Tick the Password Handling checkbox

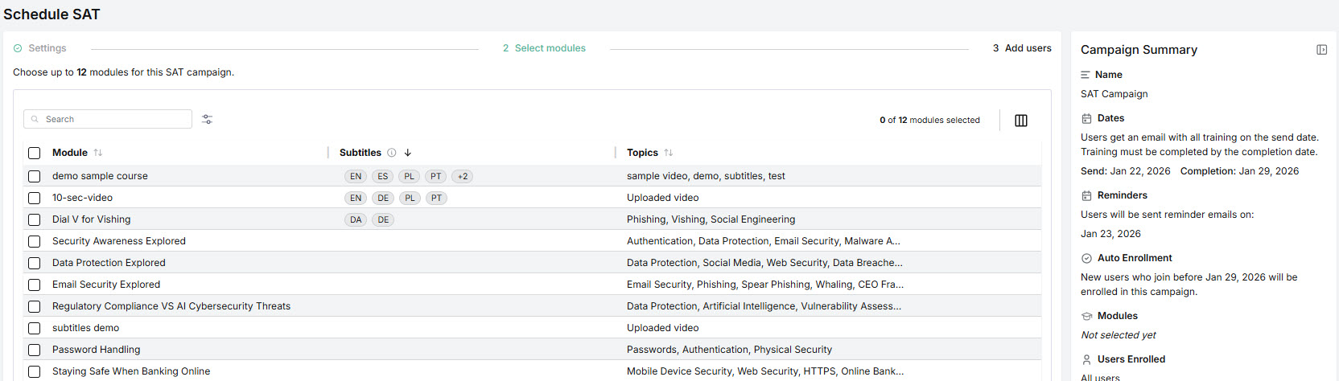pyautogui.click(x=34, y=350)
